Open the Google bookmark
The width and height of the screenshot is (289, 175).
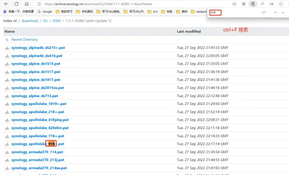pos(45,11)
